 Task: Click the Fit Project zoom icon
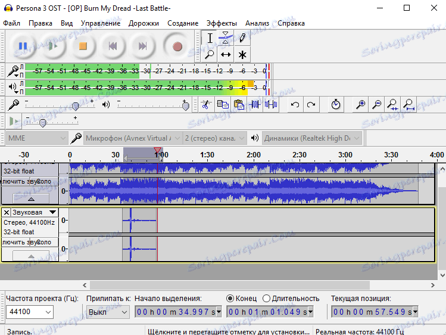click(x=409, y=104)
